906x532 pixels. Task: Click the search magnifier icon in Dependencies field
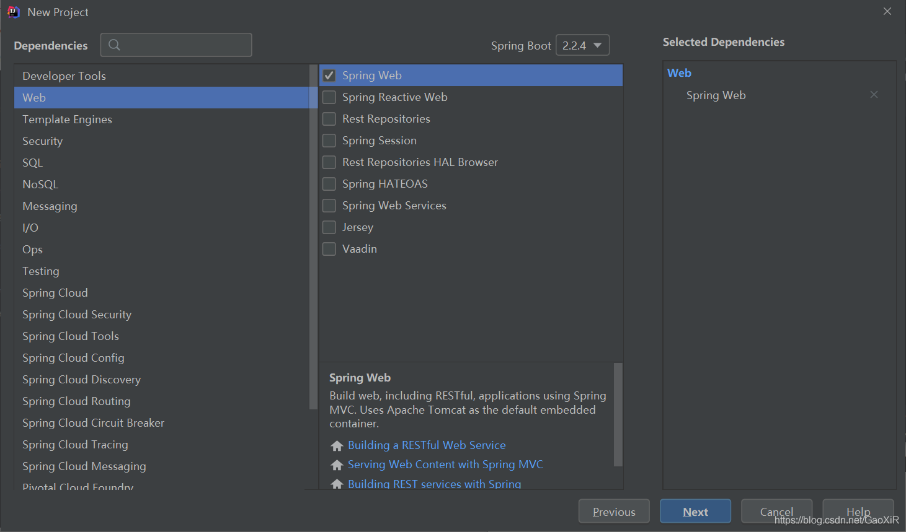click(114, 45)
